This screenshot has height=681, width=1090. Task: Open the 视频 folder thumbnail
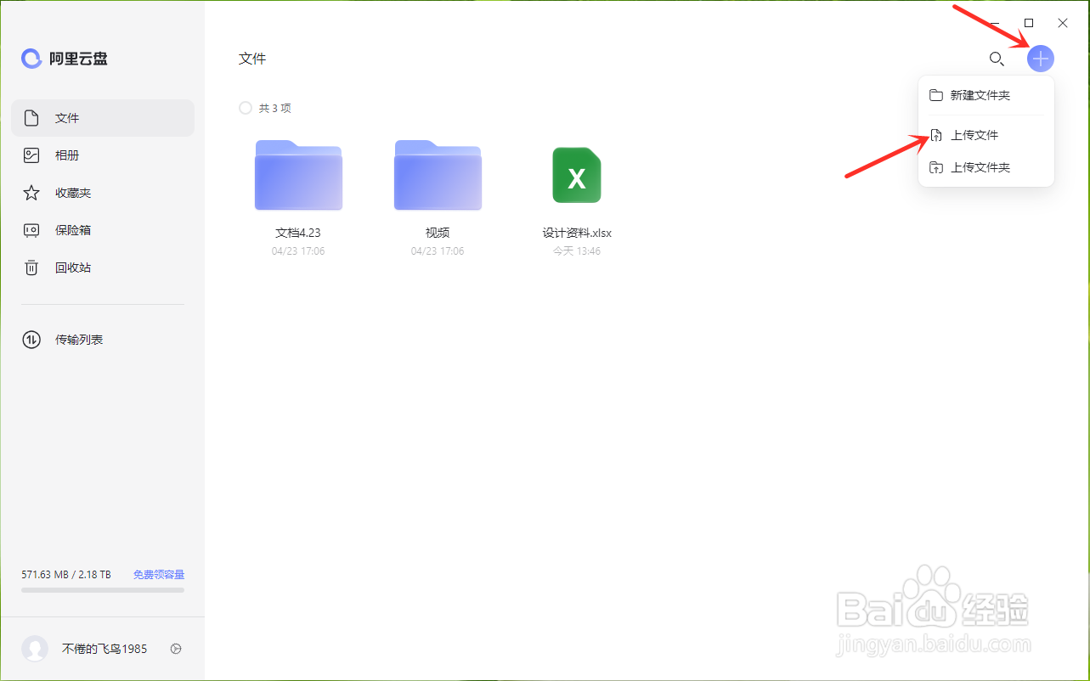(437, 176)
